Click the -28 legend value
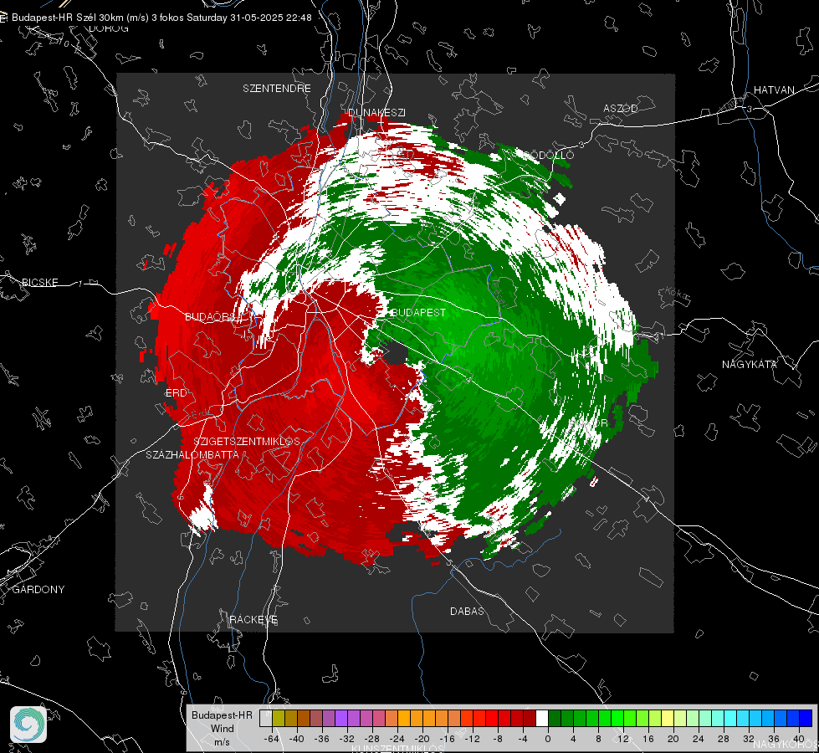This screenshot has height=753, width=819. tap(372, 739)
